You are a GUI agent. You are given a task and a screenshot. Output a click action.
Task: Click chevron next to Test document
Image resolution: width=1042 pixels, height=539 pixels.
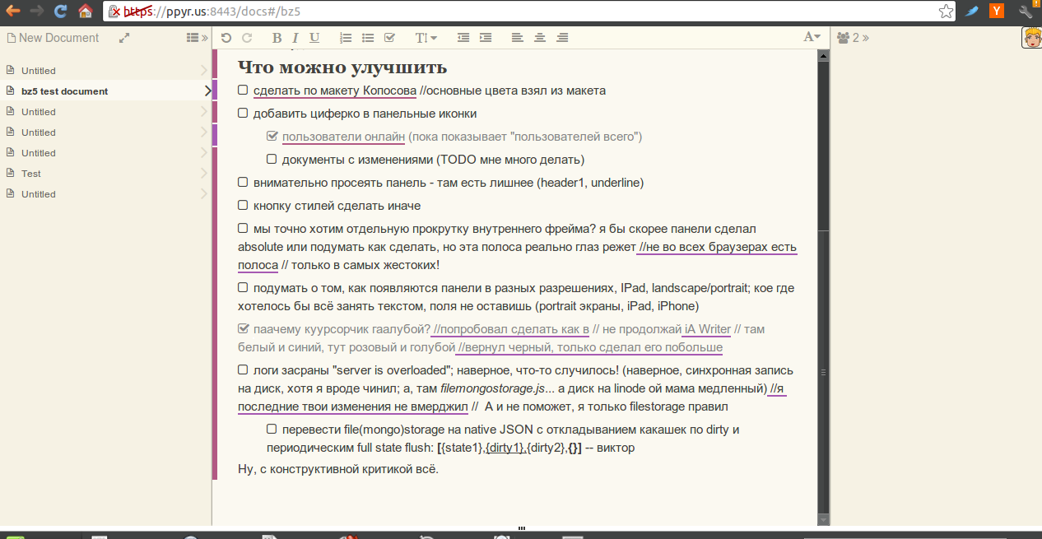click(205, 174)
